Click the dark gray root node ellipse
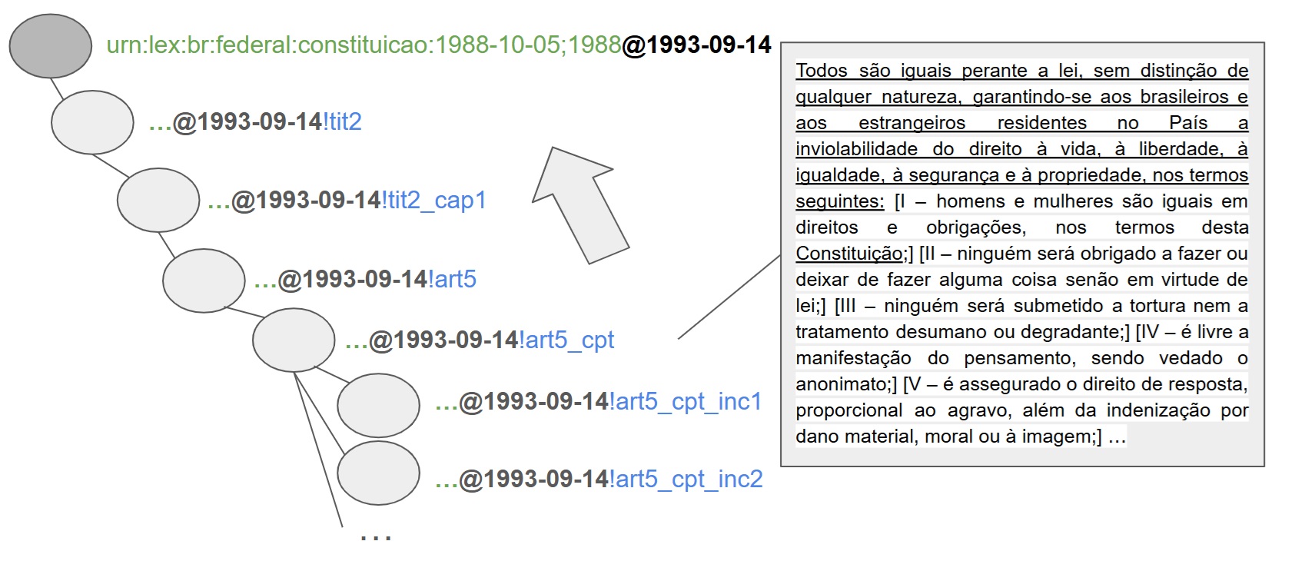 click(x=51, y=46)
